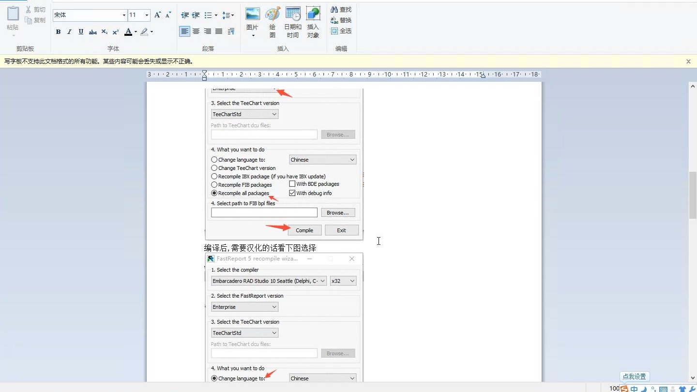Shrink font size with the smaller A icon
The image size is (697, 392).
click(x=168, y=15)
